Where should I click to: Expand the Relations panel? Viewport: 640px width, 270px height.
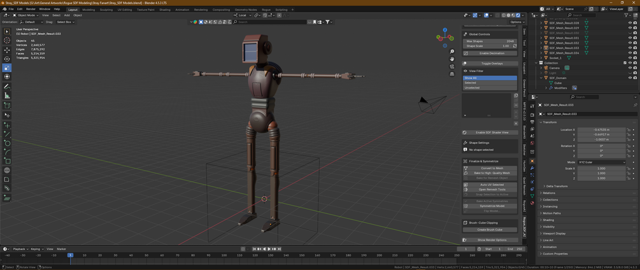coord(549,193)
